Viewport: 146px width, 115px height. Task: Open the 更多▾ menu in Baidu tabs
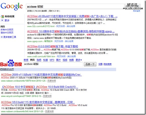(79, 60)
